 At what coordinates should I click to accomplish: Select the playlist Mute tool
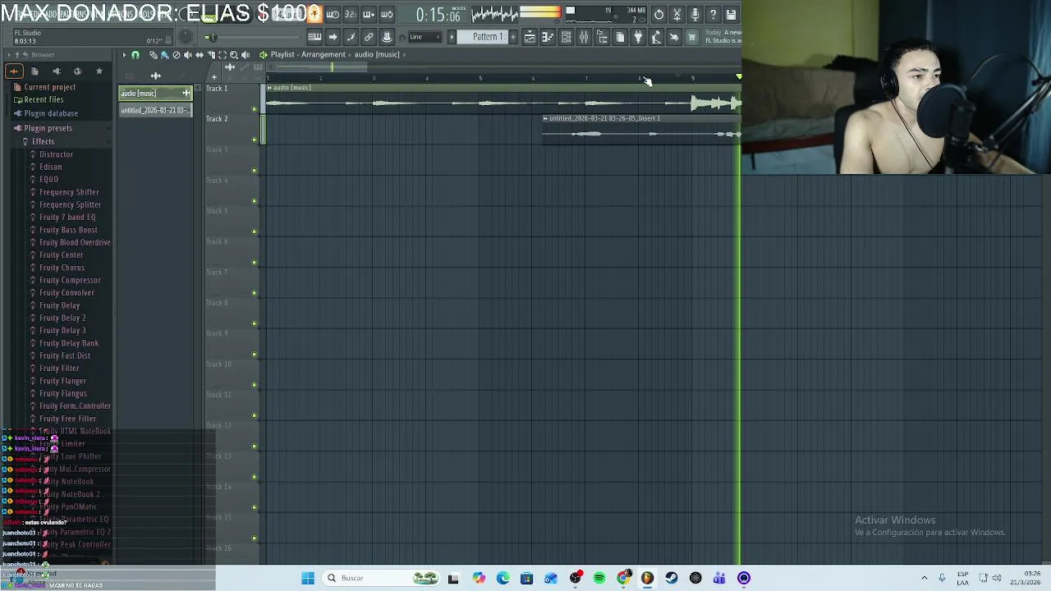[188, 55]
